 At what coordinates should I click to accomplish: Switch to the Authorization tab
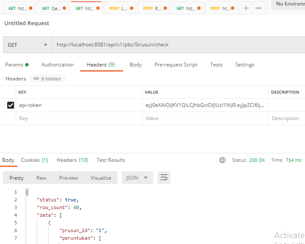(58, 65)
